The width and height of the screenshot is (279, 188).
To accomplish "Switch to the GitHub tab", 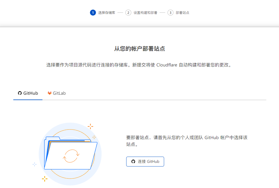I will coord(28,93).
